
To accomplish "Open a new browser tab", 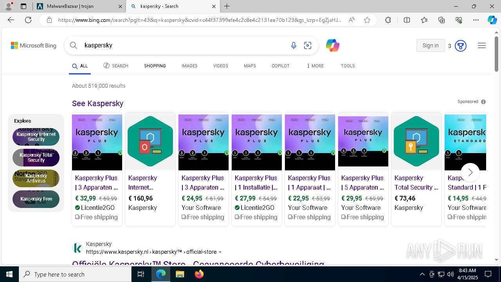I will pos(227,6).
